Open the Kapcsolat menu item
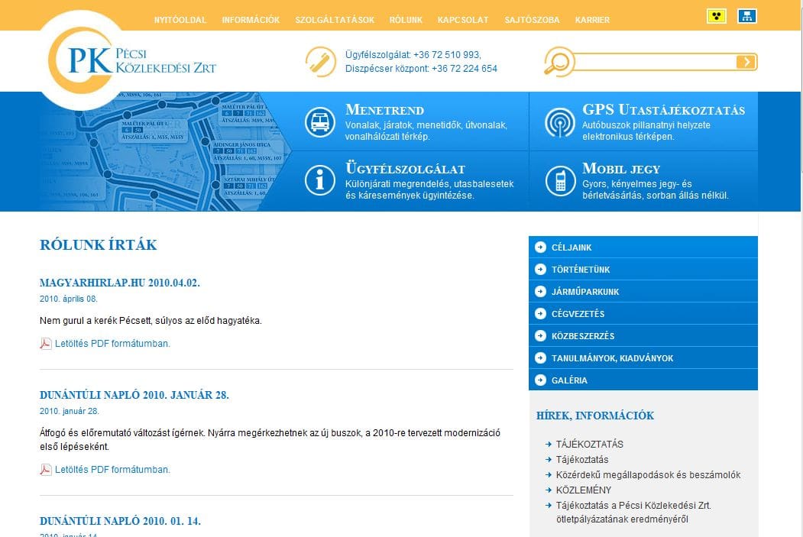 click(x=463, y=20)
